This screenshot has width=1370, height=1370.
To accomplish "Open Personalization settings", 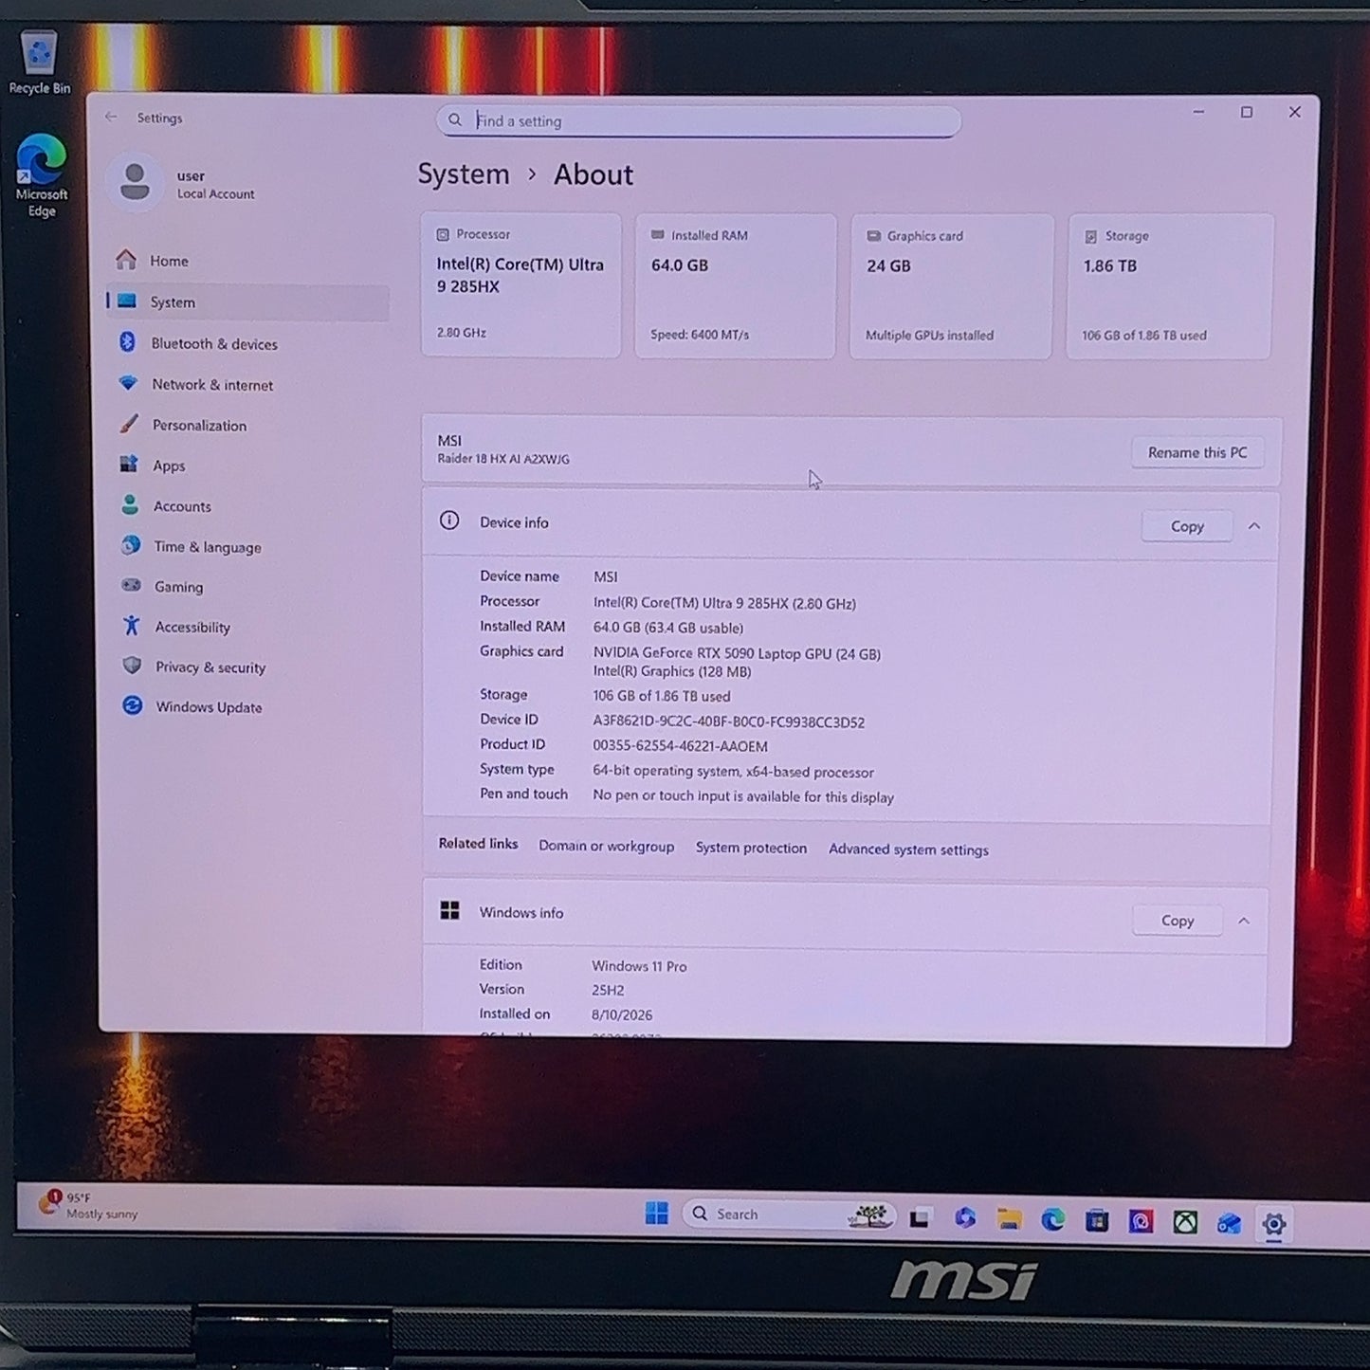I will click(249, 426).
